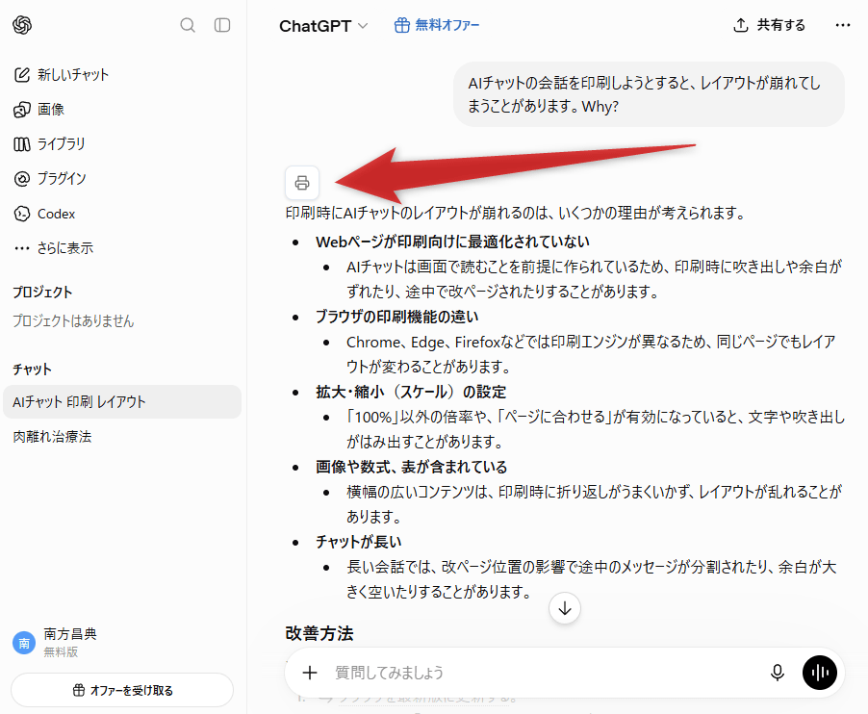The width and height of the screenshot is (868, 714).
Task: Click the plus attach icon in composer
Action: [310, 673]
